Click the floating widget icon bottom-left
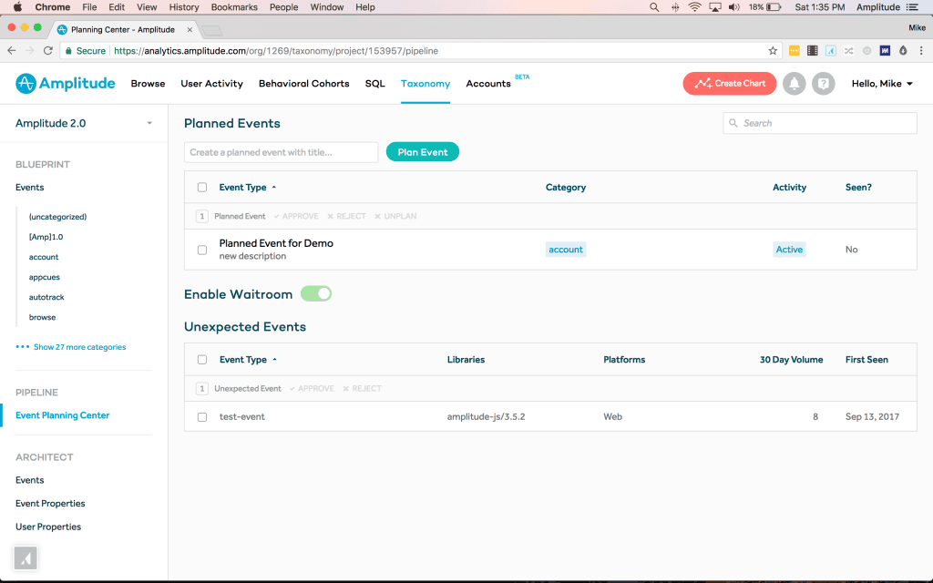This screenshot has height=583, width=933. tap(26, 557)
